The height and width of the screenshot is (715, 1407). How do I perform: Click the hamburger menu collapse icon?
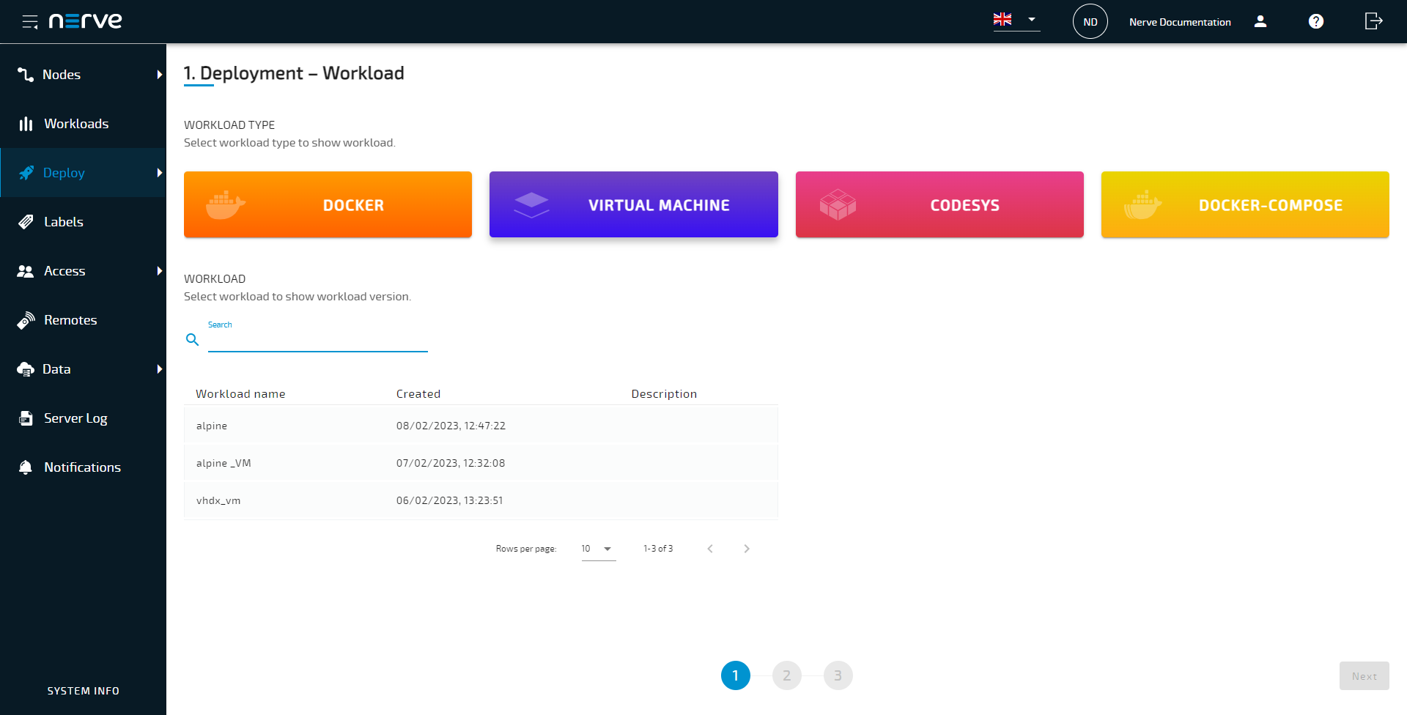click(29, 21)
